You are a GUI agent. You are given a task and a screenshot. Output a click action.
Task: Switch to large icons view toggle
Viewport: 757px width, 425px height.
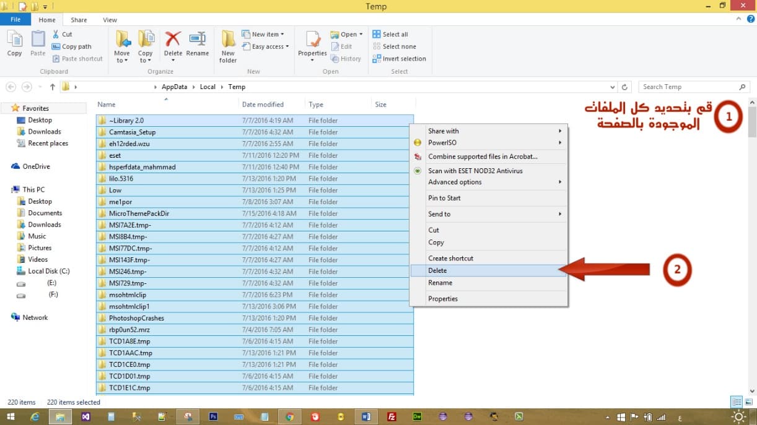click(748, 402)
